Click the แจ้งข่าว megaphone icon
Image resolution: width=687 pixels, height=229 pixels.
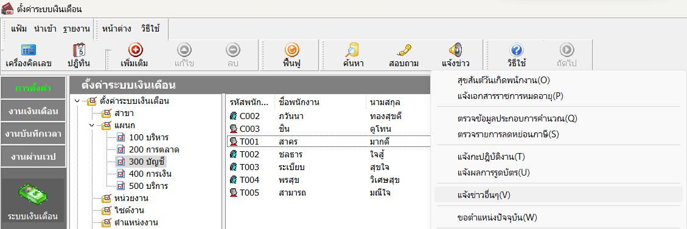click(456, 50)
